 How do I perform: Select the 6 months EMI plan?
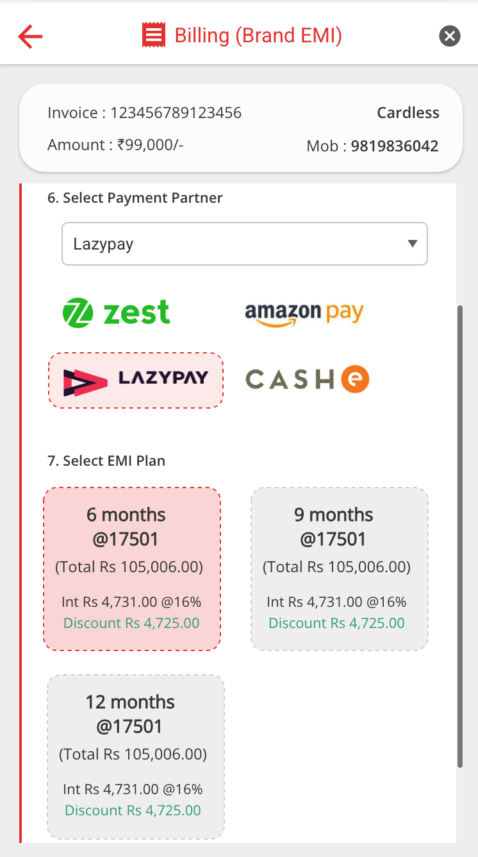pyautogui.click(x=131, y=569)
